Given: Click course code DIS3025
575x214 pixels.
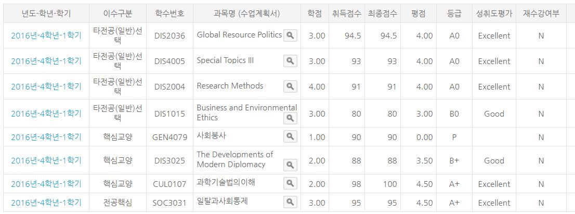Looking at the screenshot, I should point(170,161).
